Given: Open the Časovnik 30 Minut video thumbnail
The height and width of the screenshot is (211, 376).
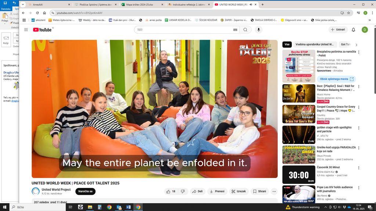Looking at the screenshot, I should click(299, 174).
